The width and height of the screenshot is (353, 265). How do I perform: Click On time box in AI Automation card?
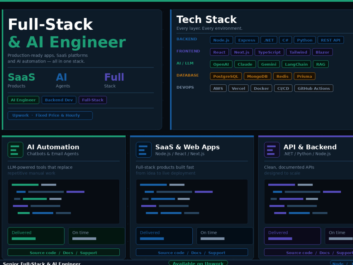pos(96,236)
